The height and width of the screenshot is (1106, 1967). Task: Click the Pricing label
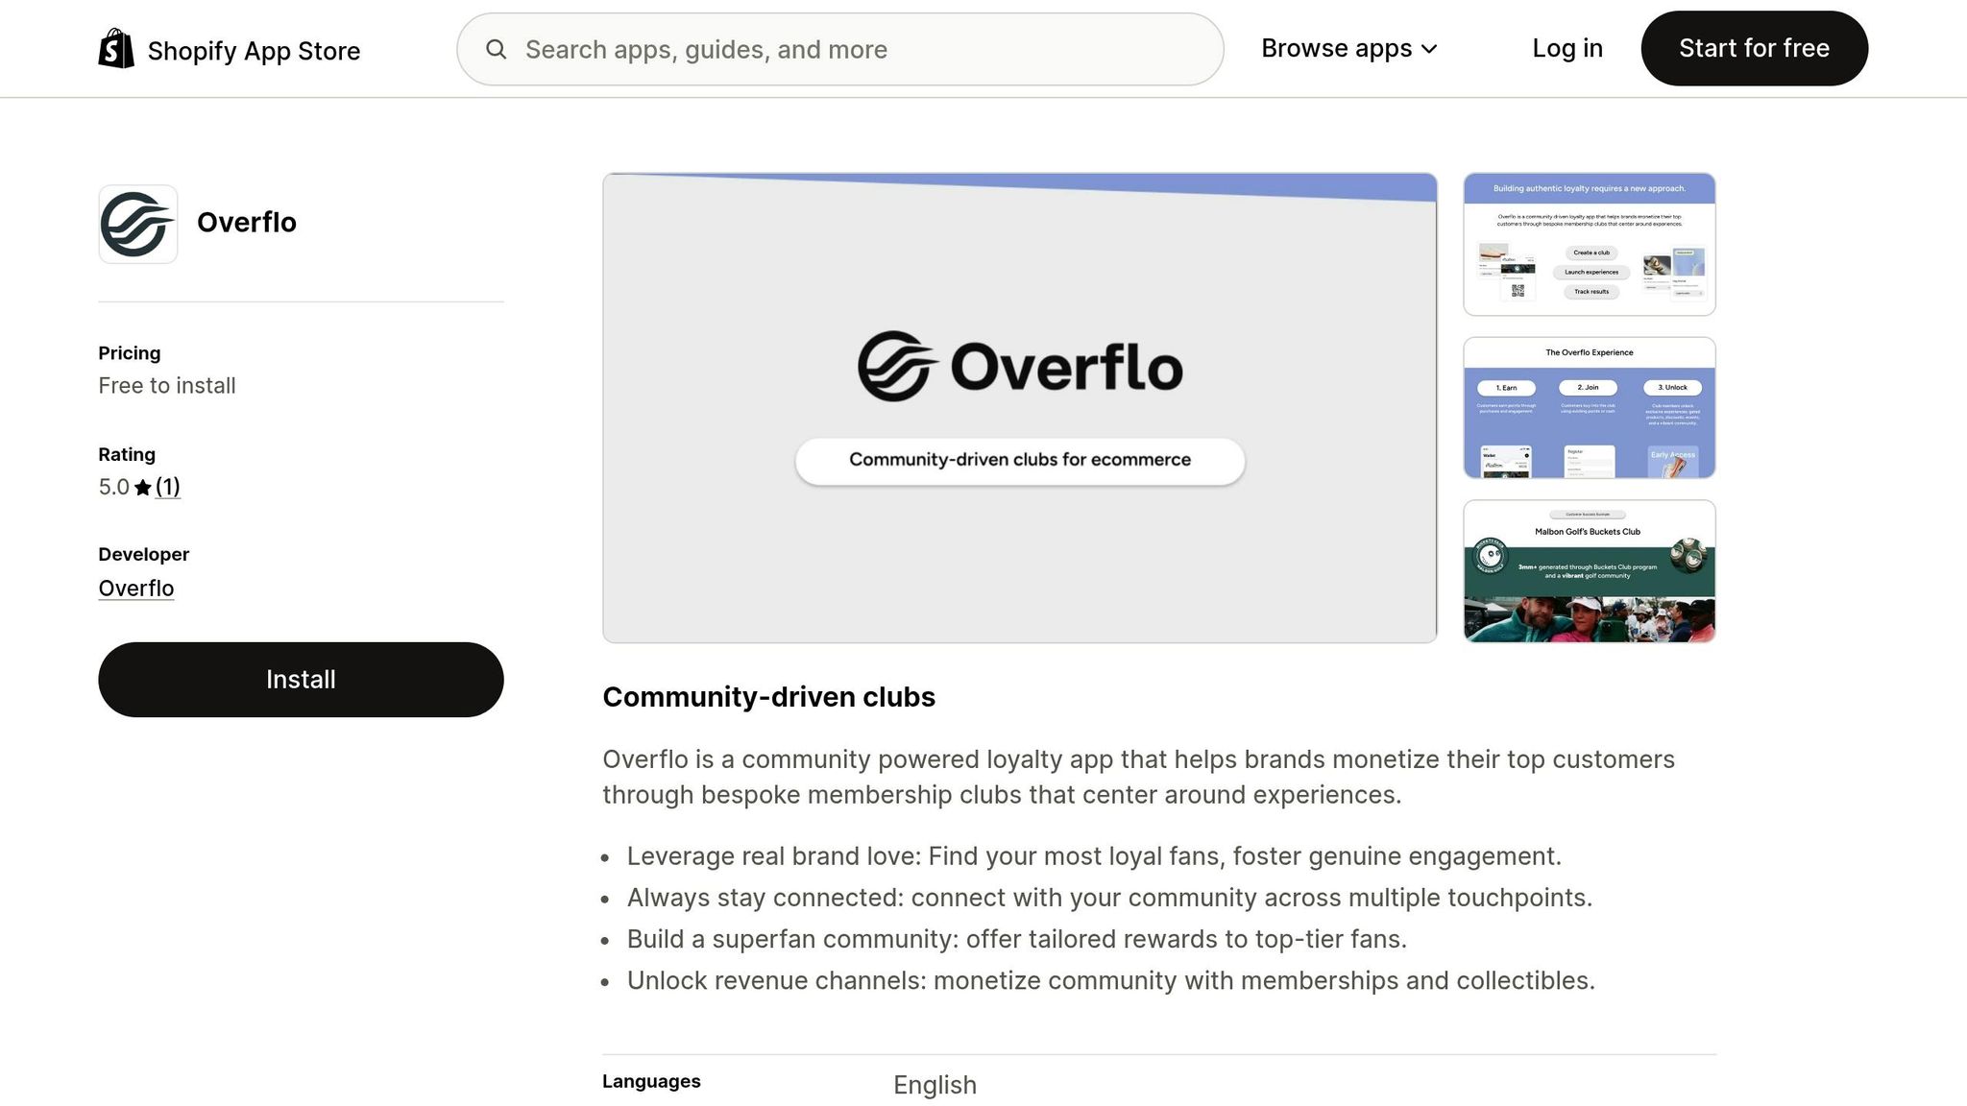coord(130,353)
